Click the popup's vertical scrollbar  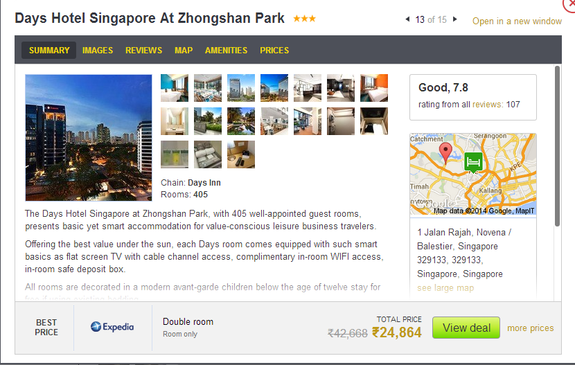[x=558, y=146]
